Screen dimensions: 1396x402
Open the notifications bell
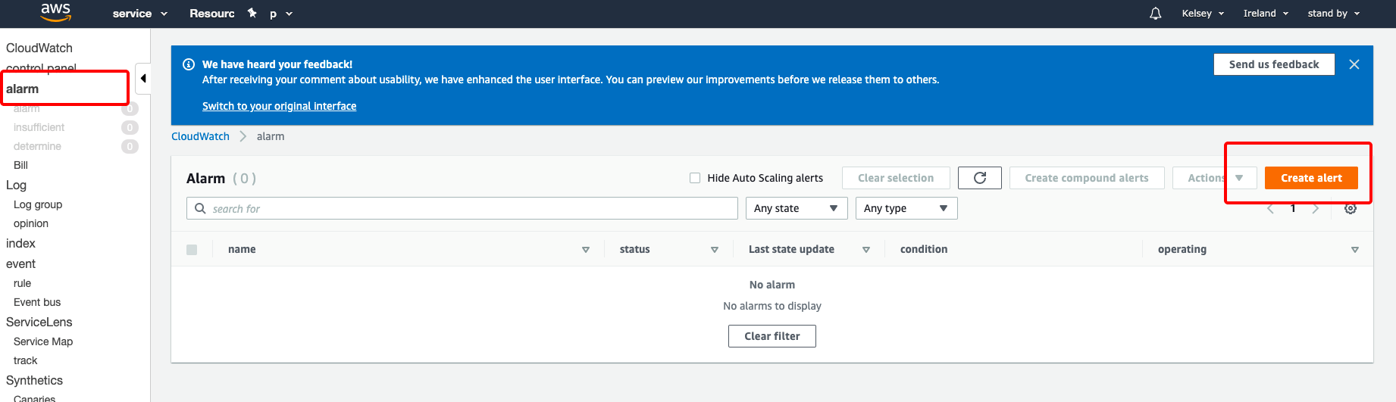pos(1155,14)
